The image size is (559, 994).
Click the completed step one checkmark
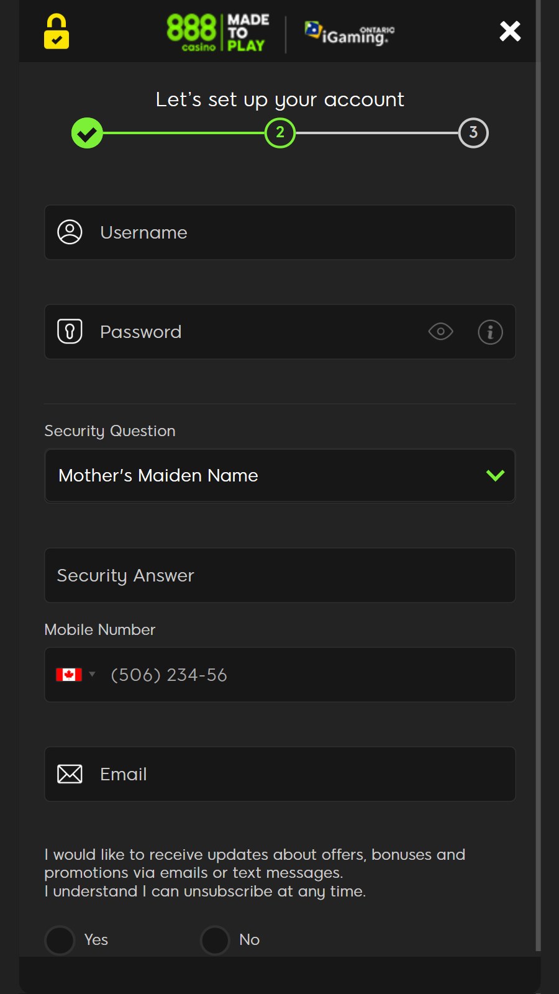[x=87, y=133]
